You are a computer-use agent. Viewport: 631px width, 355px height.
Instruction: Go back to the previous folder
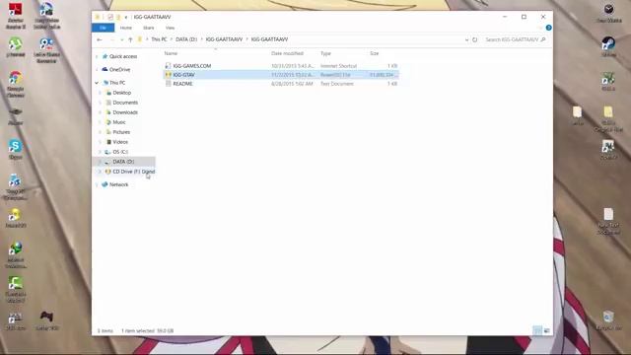[100, 39]
